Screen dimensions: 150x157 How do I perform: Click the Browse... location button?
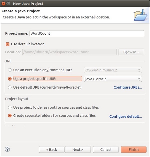click(131, 52)
